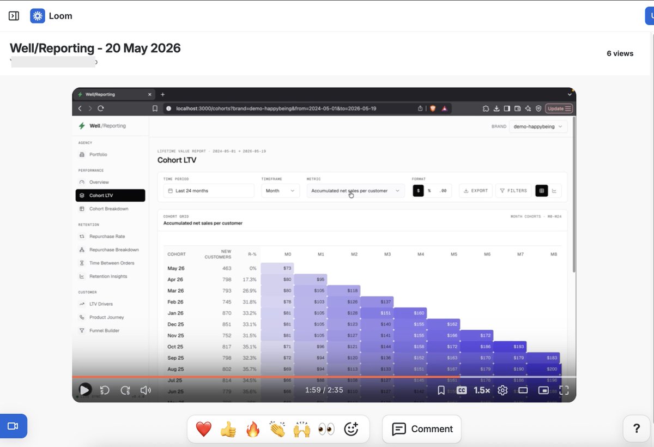Toggle closed captions (CC)
Viewport: 654px width, 447px height.
click(462, 390)
